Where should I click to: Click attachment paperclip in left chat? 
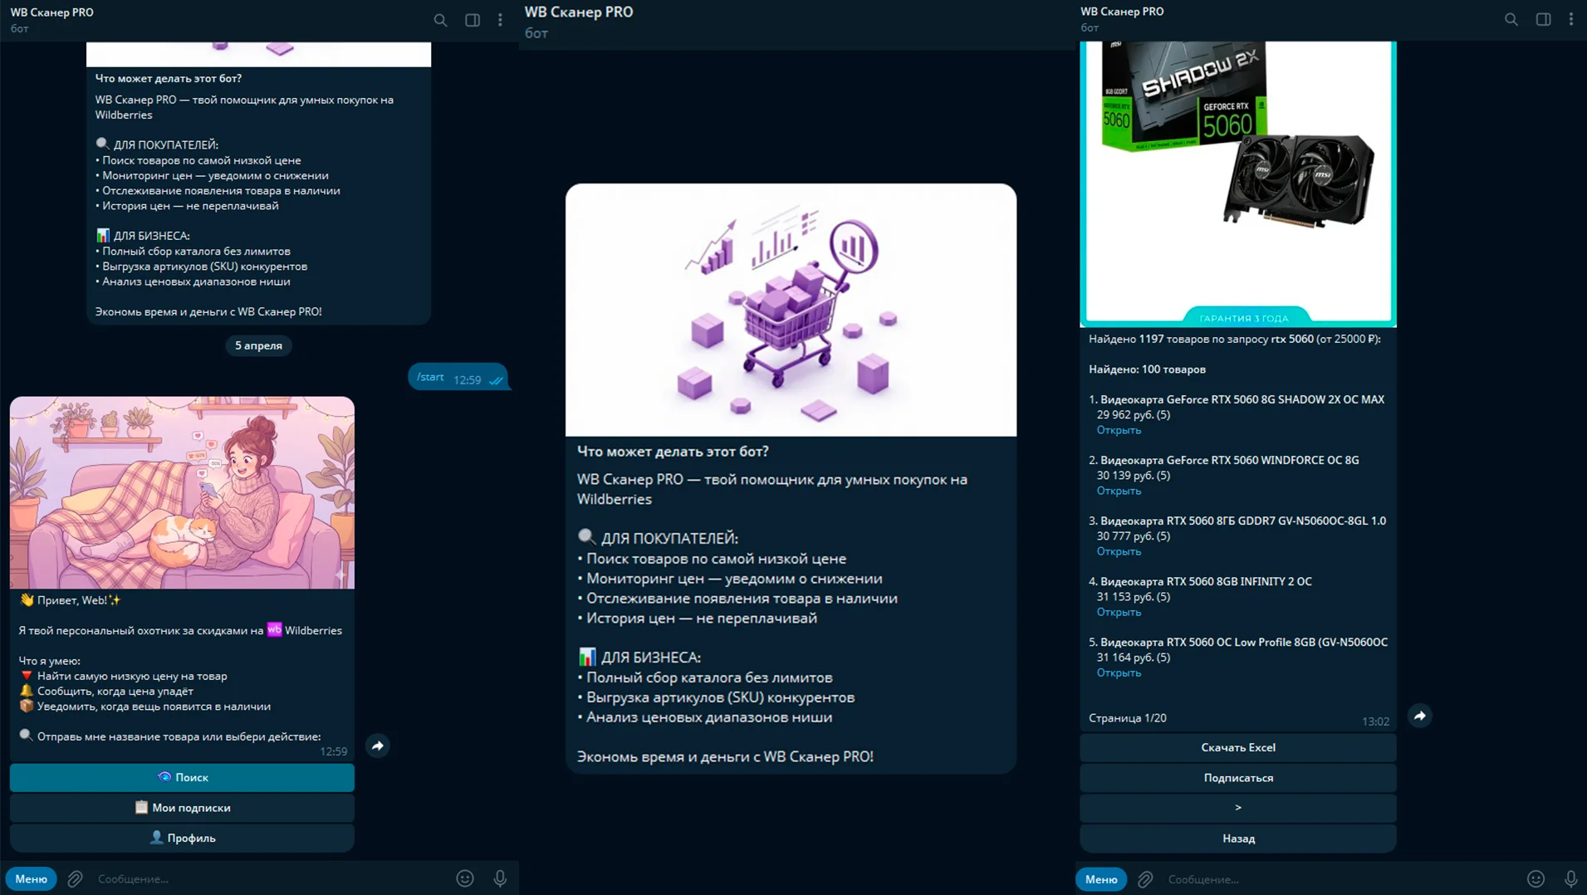tap(75, 878)
